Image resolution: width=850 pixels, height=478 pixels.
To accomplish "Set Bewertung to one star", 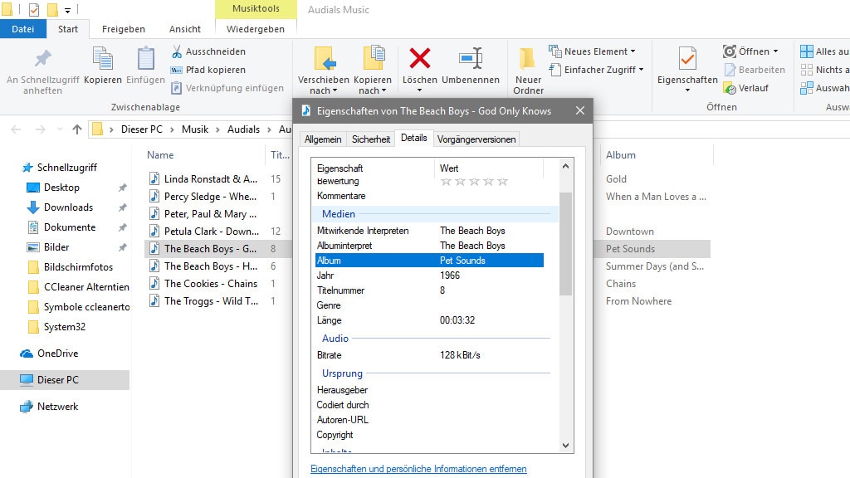I will [446, 182].
